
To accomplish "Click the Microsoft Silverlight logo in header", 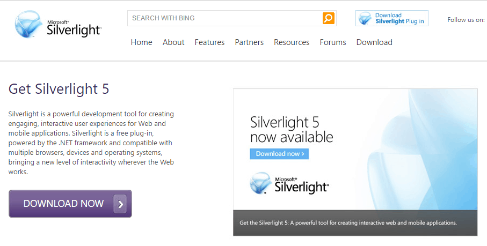I will (x=58, y=25).
